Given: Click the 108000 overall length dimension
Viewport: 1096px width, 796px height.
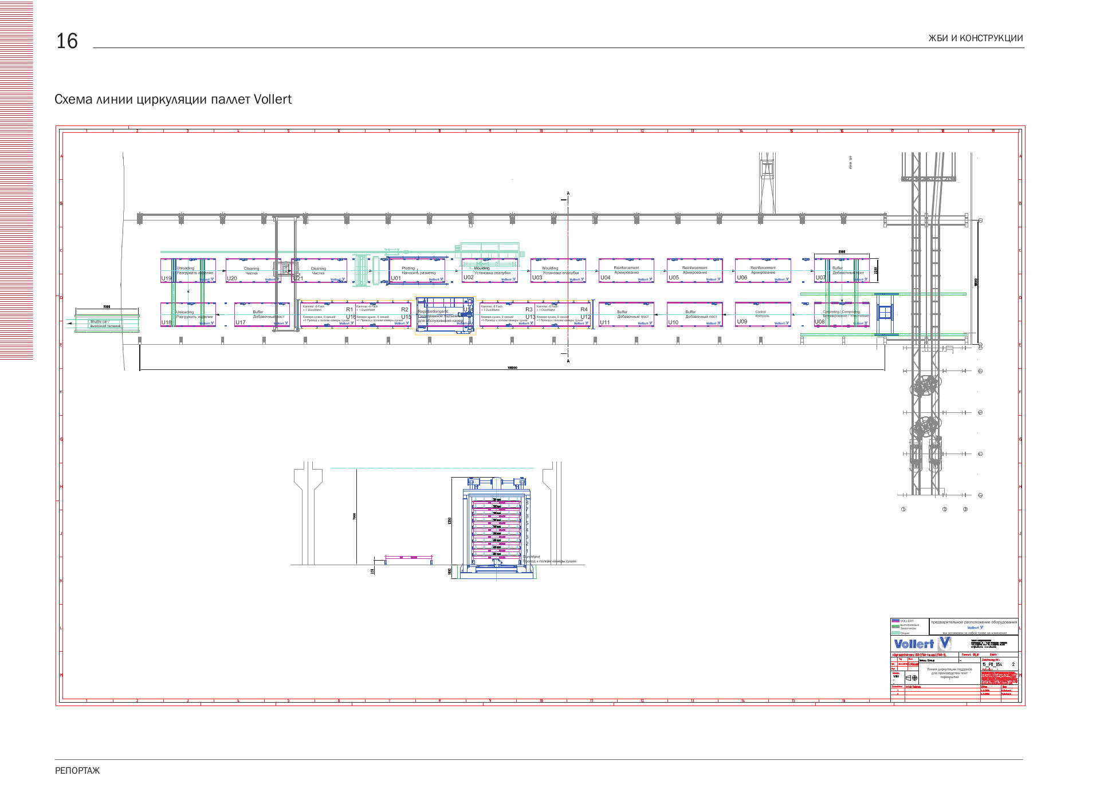Looking at the screenshot, I should click(x=512, y=368).
